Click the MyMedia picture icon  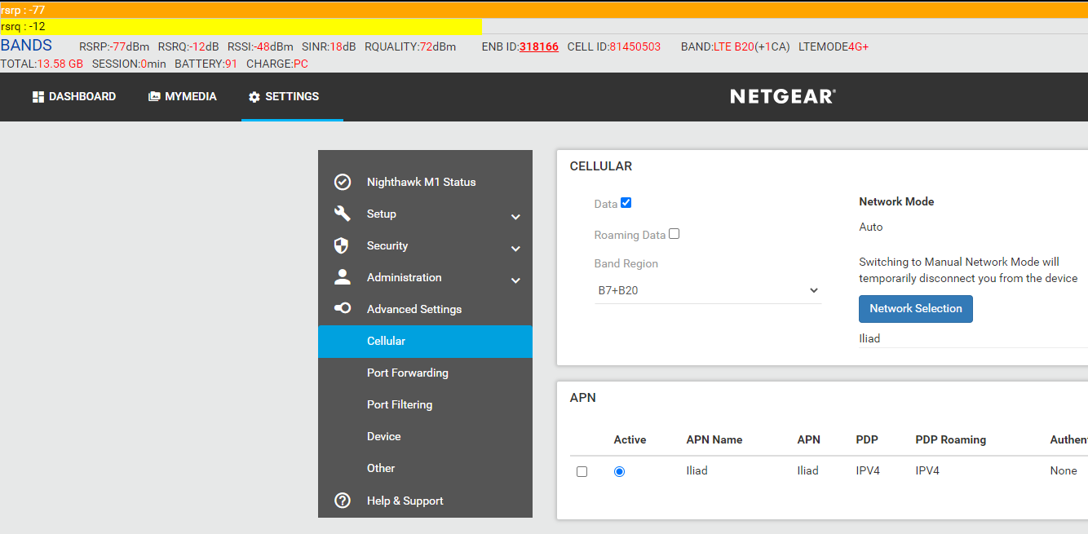point(154,96)
